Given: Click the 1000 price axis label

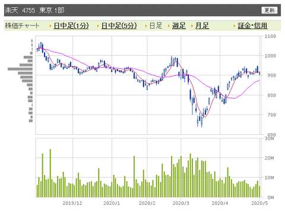Looking at the screenshot, I should point(270,56).
